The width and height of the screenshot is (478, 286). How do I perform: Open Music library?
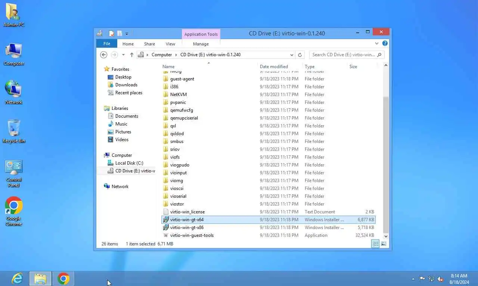tap(121, 124)
